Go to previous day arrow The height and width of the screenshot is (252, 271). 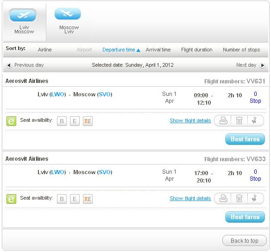click(x=9, y=65)
